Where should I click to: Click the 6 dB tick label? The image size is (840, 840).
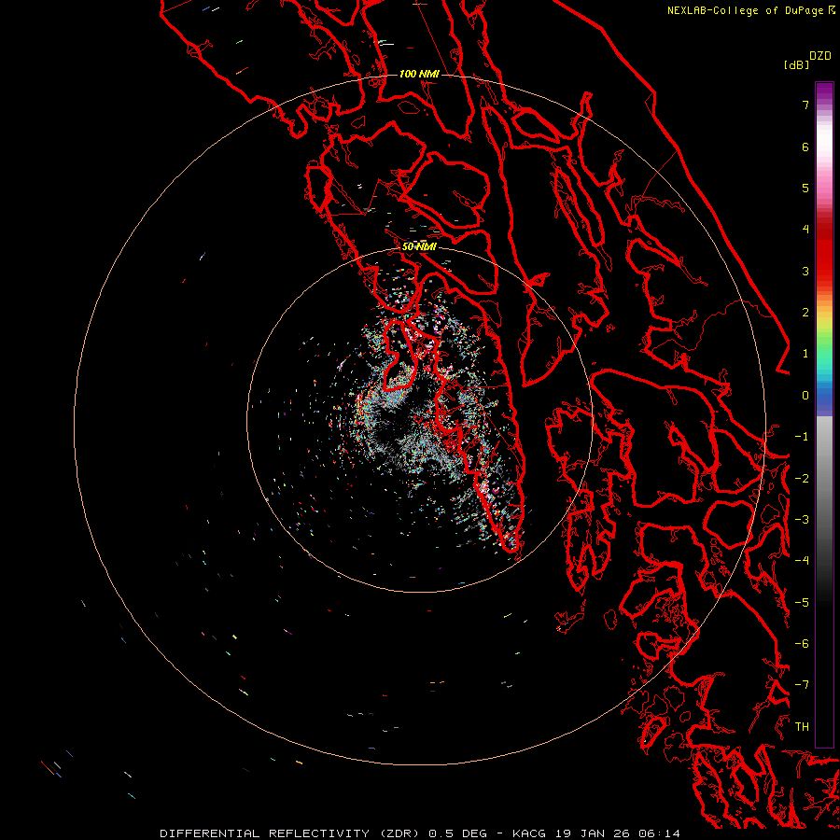coord(805,147)
